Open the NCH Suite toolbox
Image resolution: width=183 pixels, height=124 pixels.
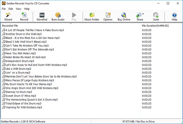[156, 16]
